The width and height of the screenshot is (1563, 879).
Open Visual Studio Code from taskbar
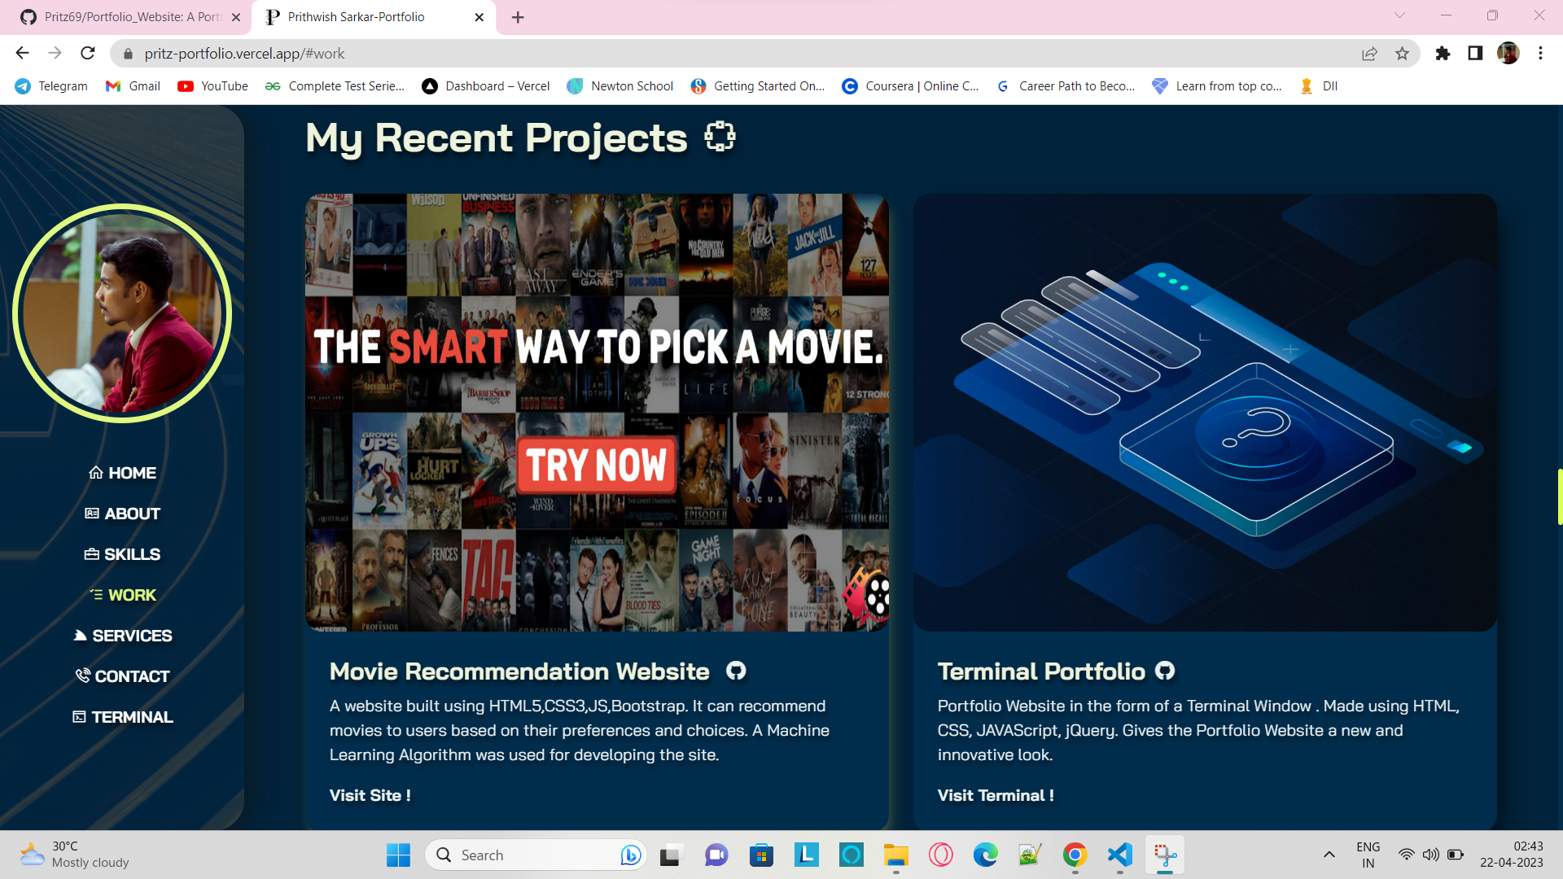click(1120, 855)
